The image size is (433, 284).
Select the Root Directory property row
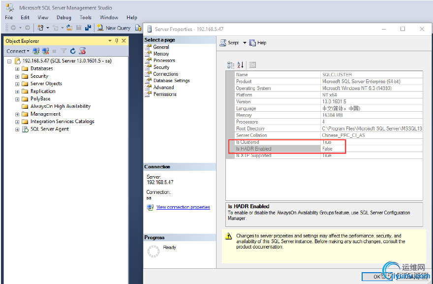(x=329, y=128)
